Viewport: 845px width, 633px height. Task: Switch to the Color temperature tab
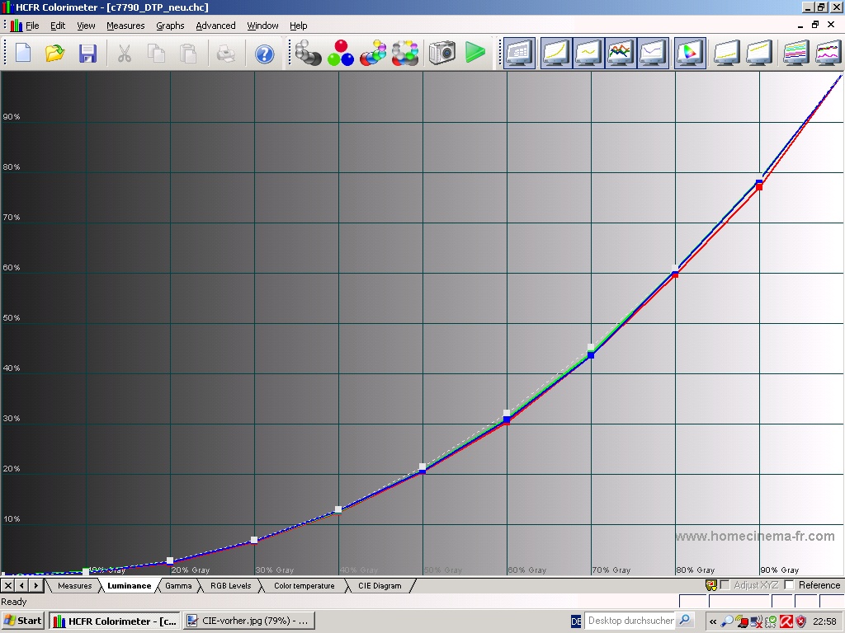tap(304, 586)
